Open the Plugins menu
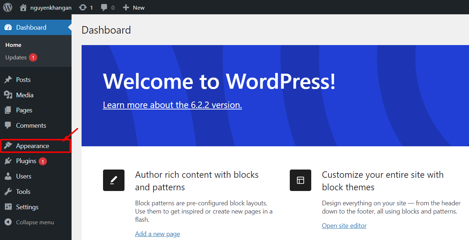This screenshot has height=240, width=469. 36,161
